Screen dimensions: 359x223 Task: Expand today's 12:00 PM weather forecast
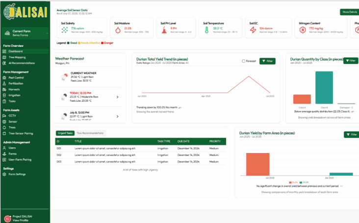(117, 97)
